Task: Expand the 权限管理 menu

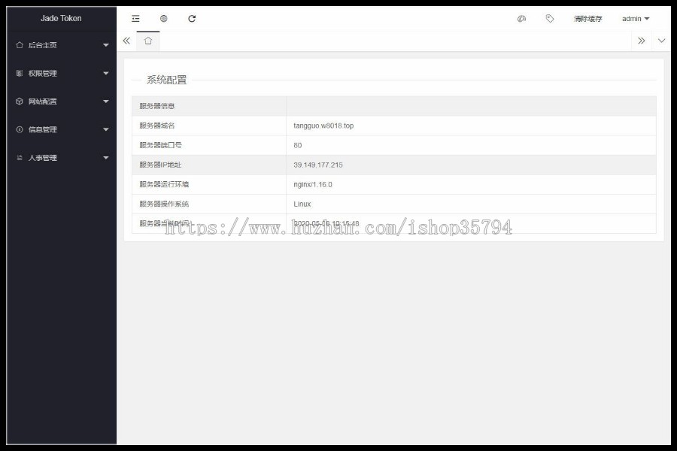Action: (x=105, y=74)
